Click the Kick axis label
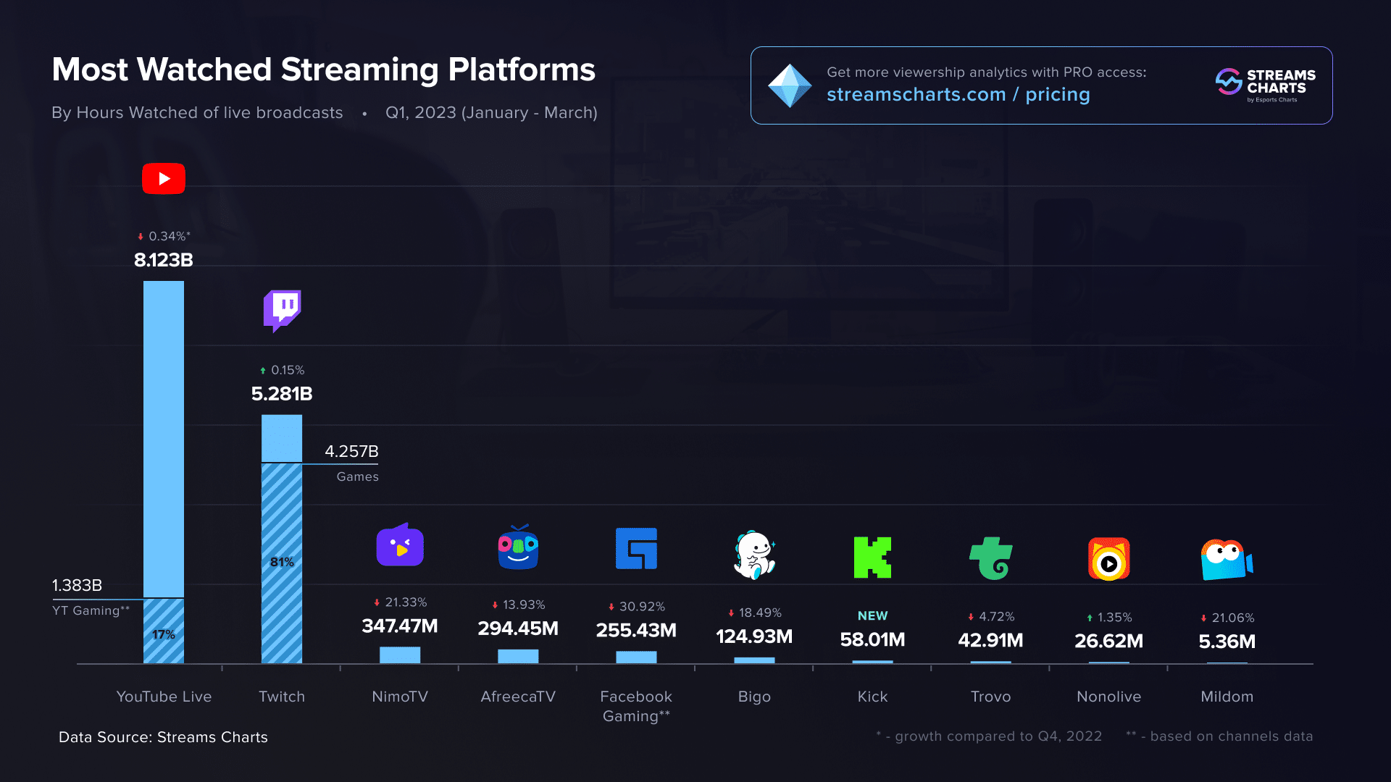 point(872,697)
